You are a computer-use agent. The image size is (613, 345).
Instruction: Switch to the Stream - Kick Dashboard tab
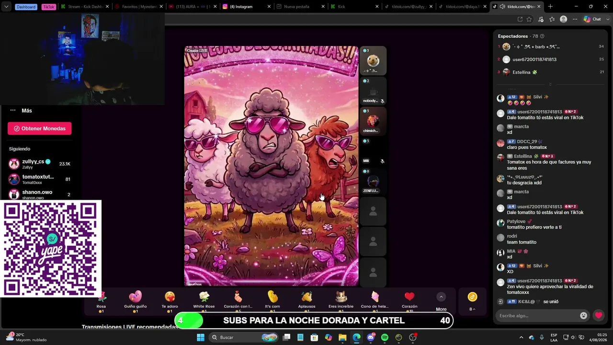coord(84,7)
